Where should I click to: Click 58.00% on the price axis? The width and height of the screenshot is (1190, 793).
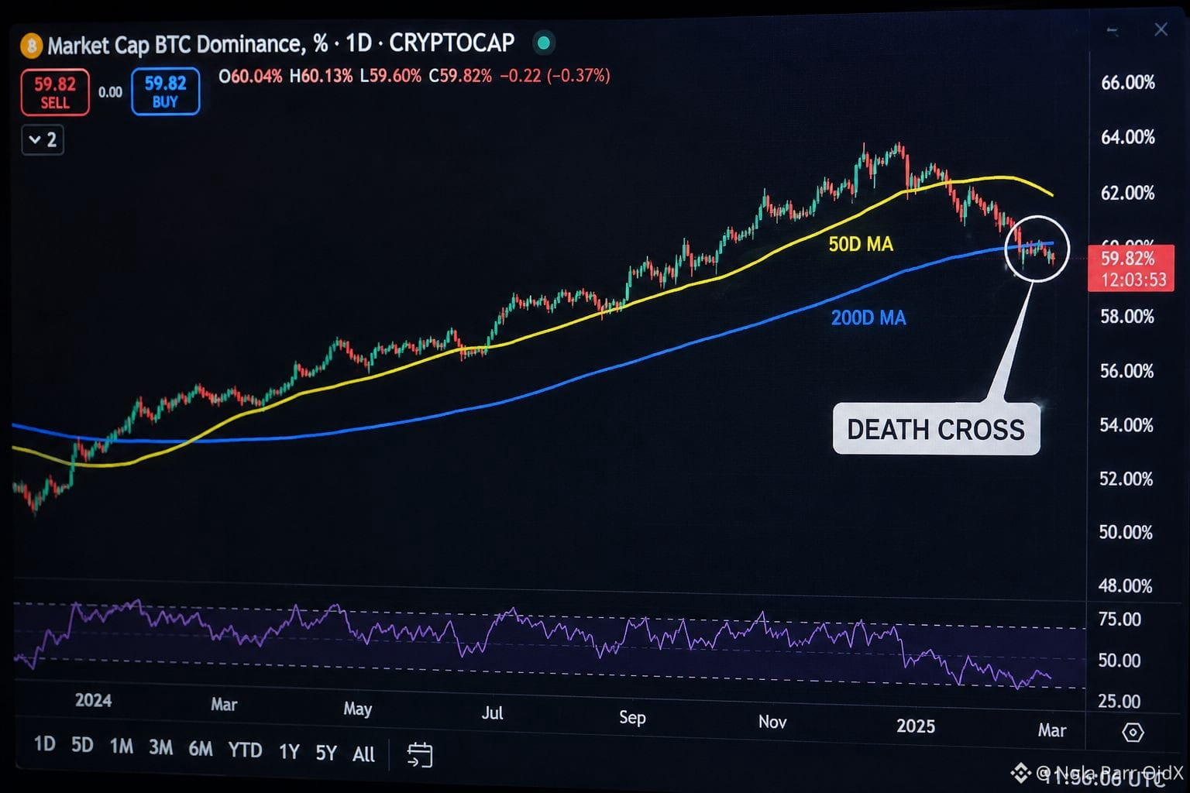1127,317
